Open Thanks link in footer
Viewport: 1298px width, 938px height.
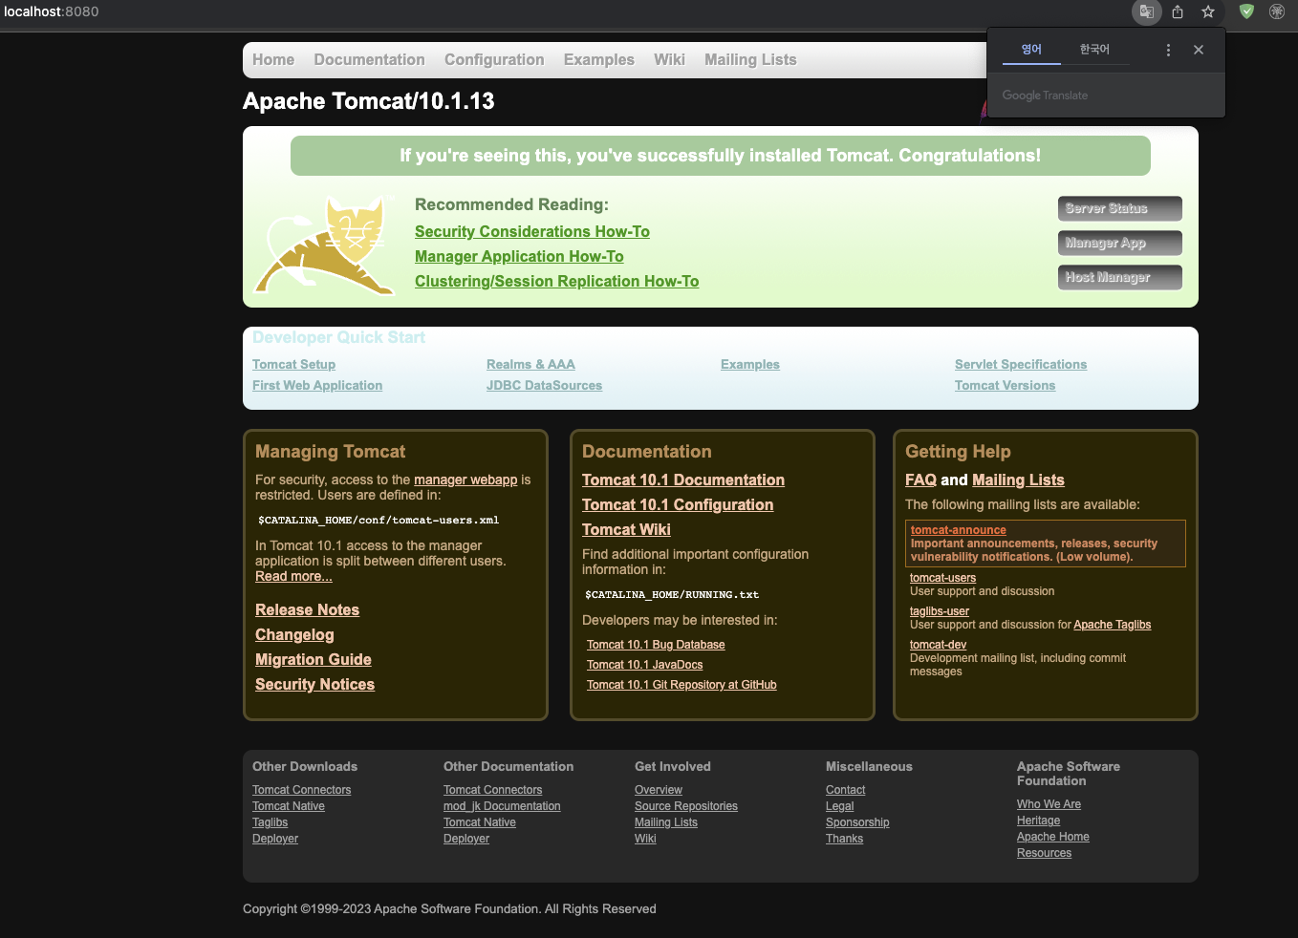pyautogui.click(x=844, y=839)
